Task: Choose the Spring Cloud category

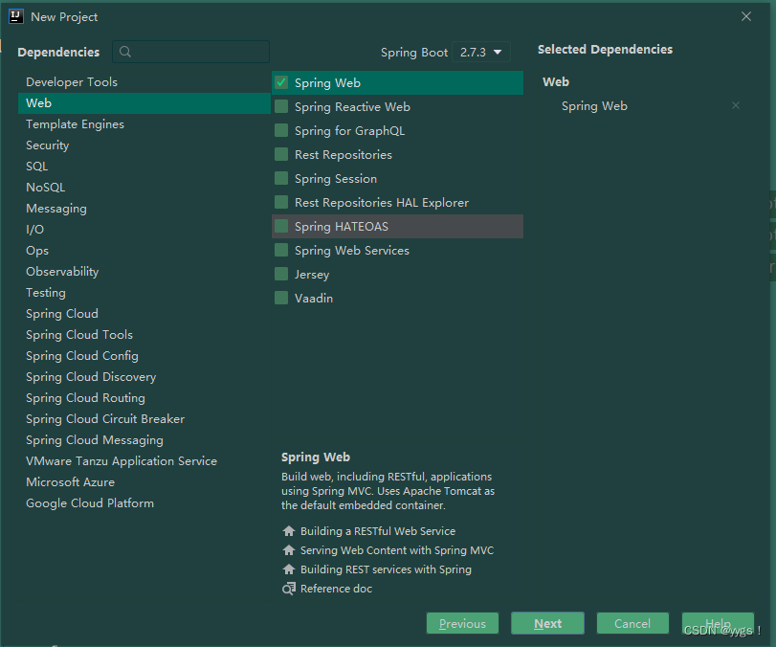Action: 144,314
